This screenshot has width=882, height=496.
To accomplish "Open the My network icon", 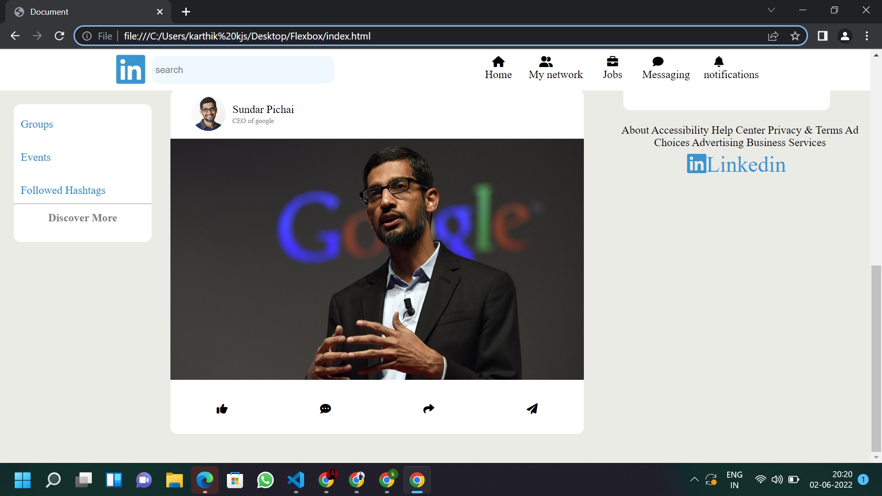I will 546,62.
